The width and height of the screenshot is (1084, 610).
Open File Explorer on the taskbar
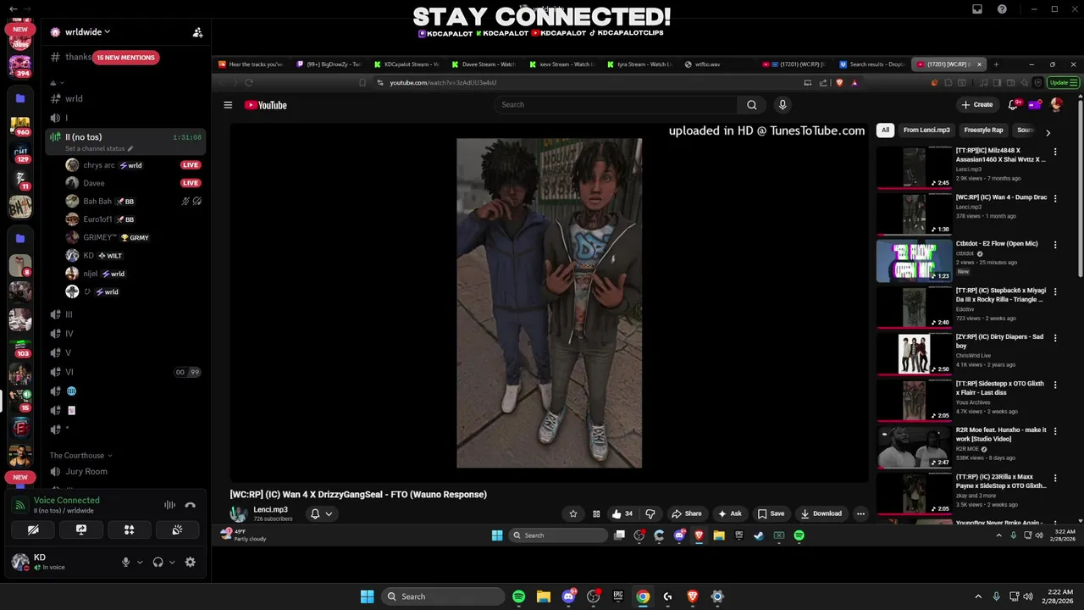coord(544,596)
